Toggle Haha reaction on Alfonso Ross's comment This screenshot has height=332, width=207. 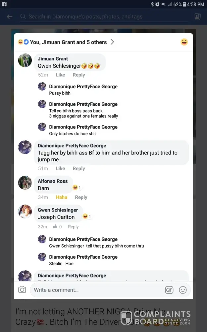(61, 197)
